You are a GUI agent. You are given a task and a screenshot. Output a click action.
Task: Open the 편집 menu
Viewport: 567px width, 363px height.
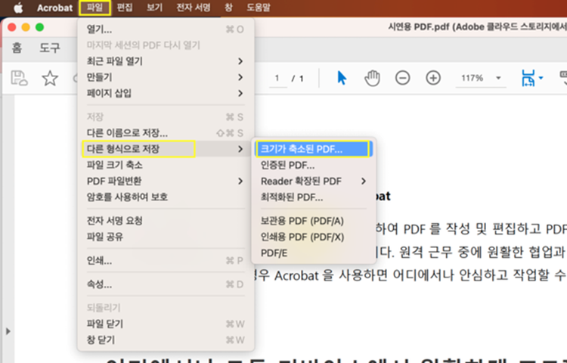pos(125,8)
